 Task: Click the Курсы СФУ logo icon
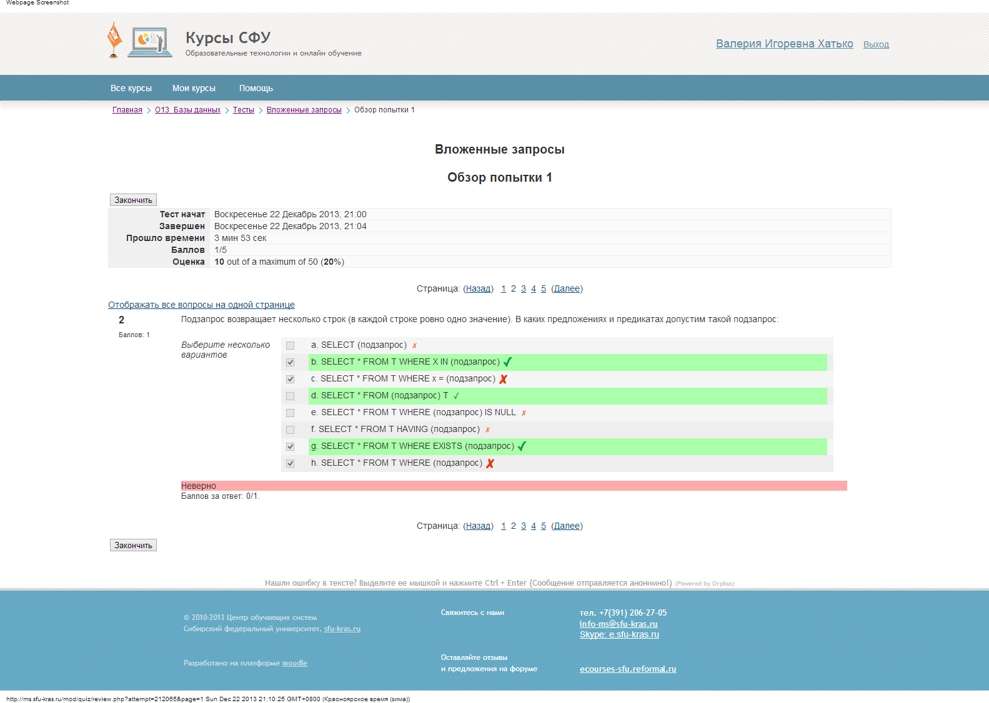click(140, 41)
